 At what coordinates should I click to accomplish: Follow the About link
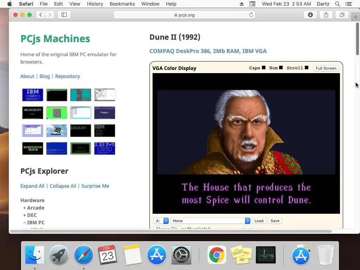tap(27, 76)
